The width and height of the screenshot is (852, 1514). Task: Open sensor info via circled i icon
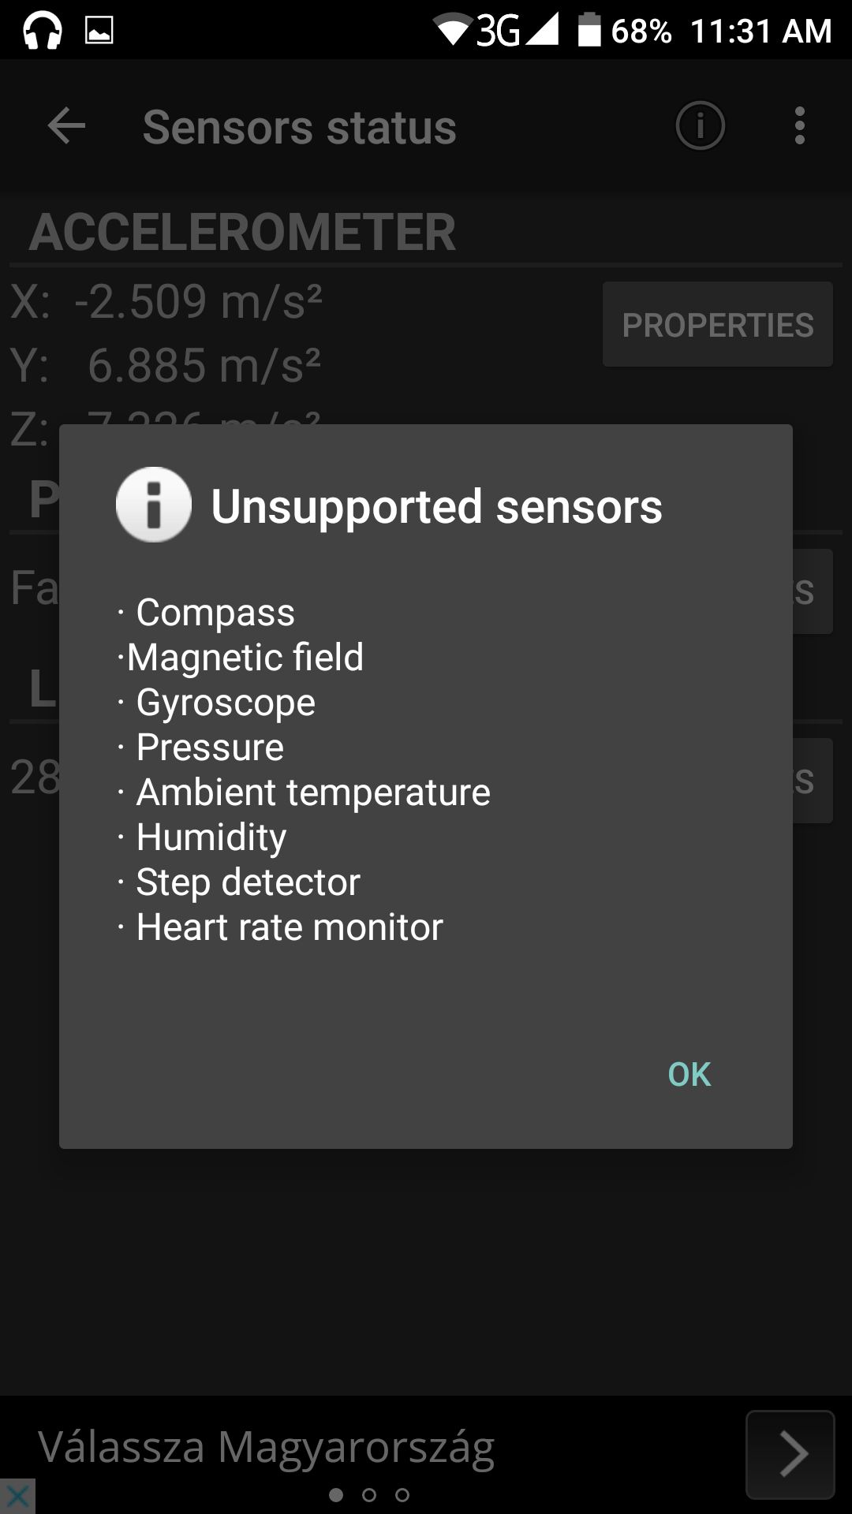pos(700,126)
